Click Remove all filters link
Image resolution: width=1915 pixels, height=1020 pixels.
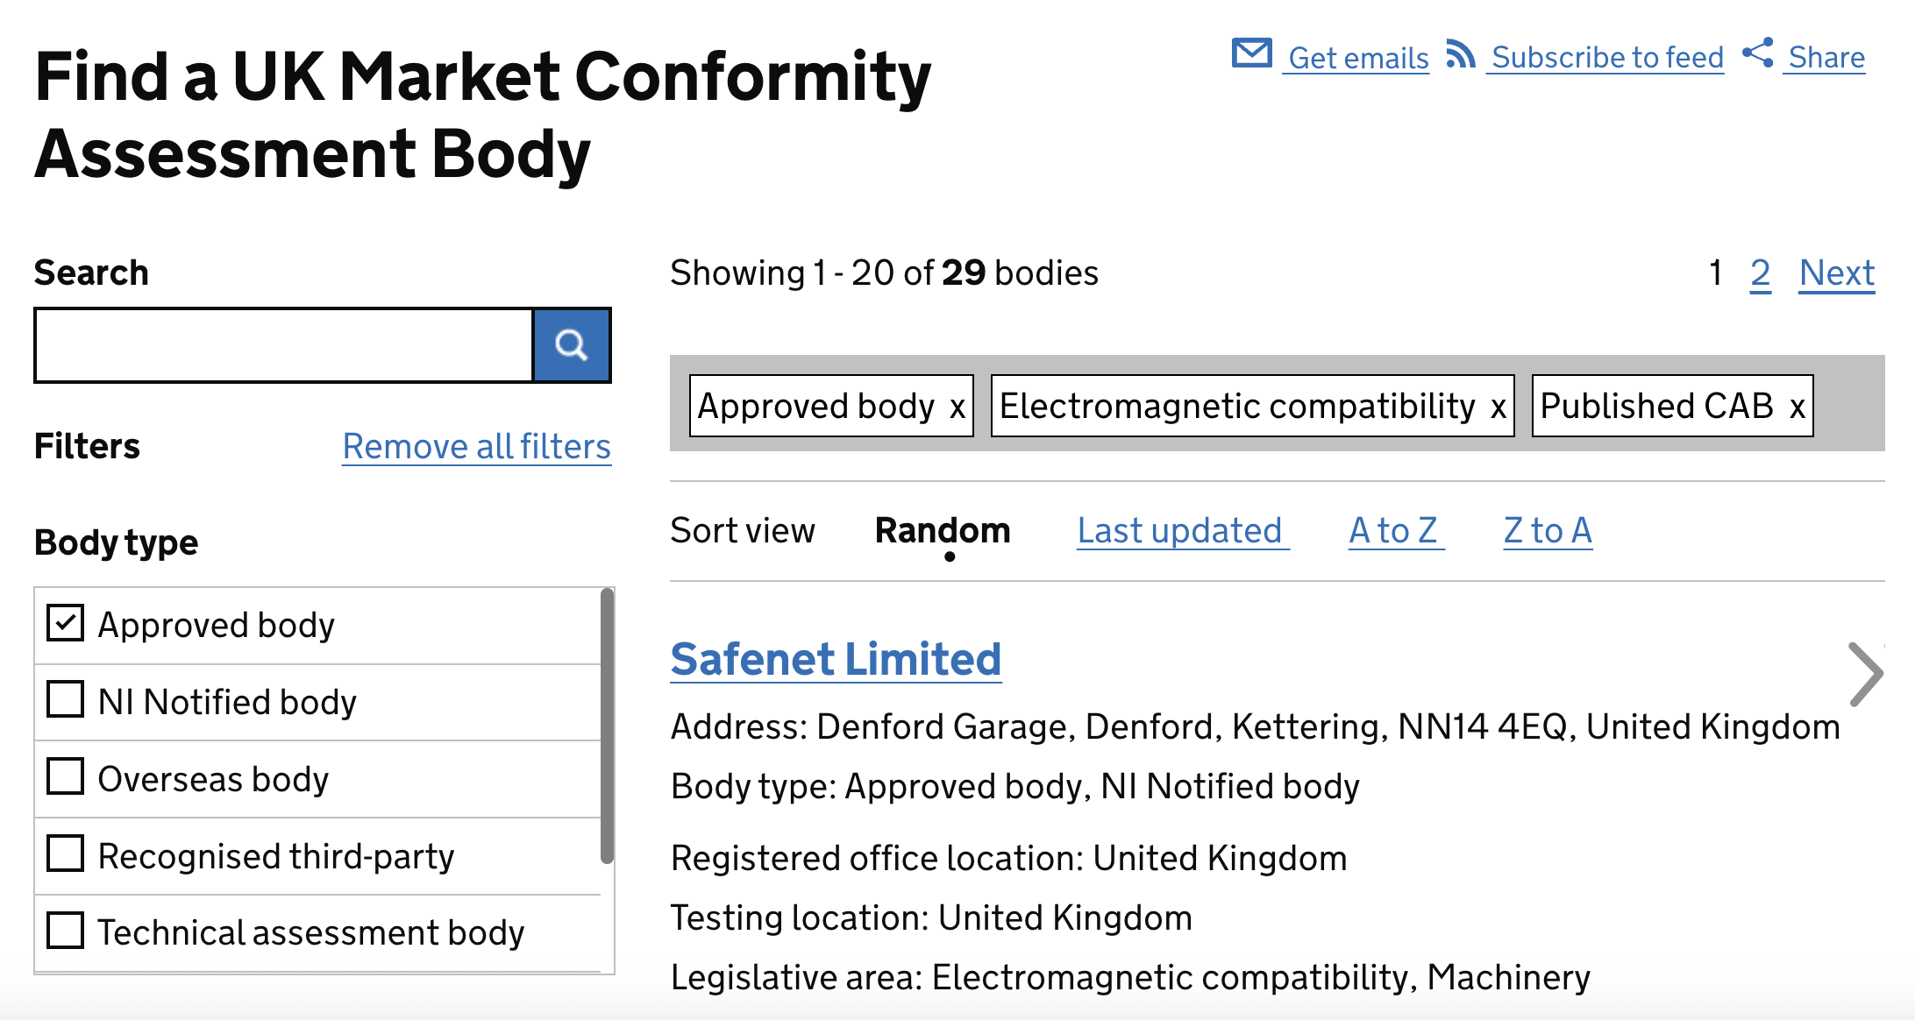pyautogui.click(x=476, y=447)
